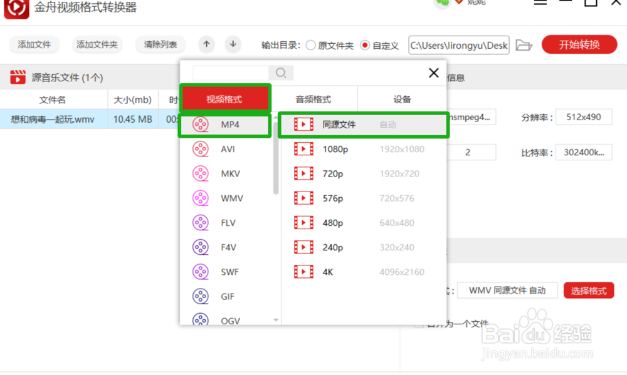Select the 720p preset row

coord(364,173)
